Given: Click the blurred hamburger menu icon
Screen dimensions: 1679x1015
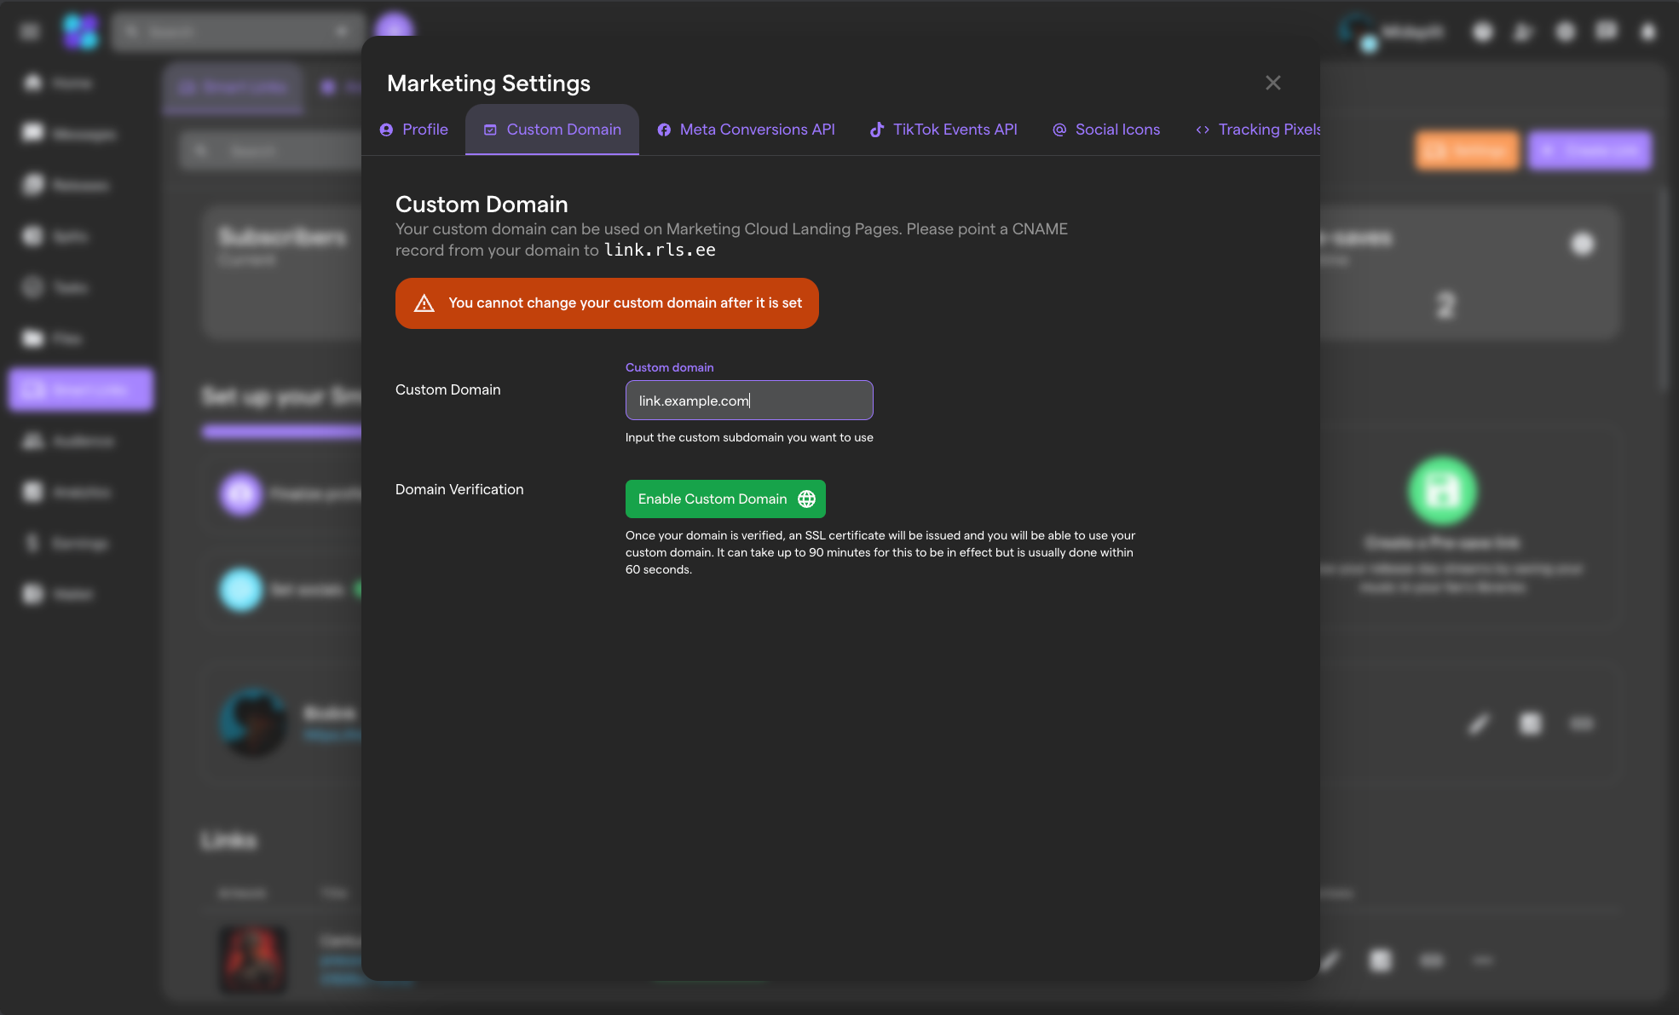Looking at the screenshot, I should 30,32.
